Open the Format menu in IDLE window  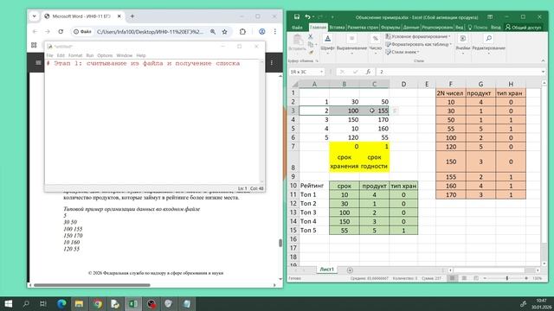pyautogui.click(x=75, y=55)
